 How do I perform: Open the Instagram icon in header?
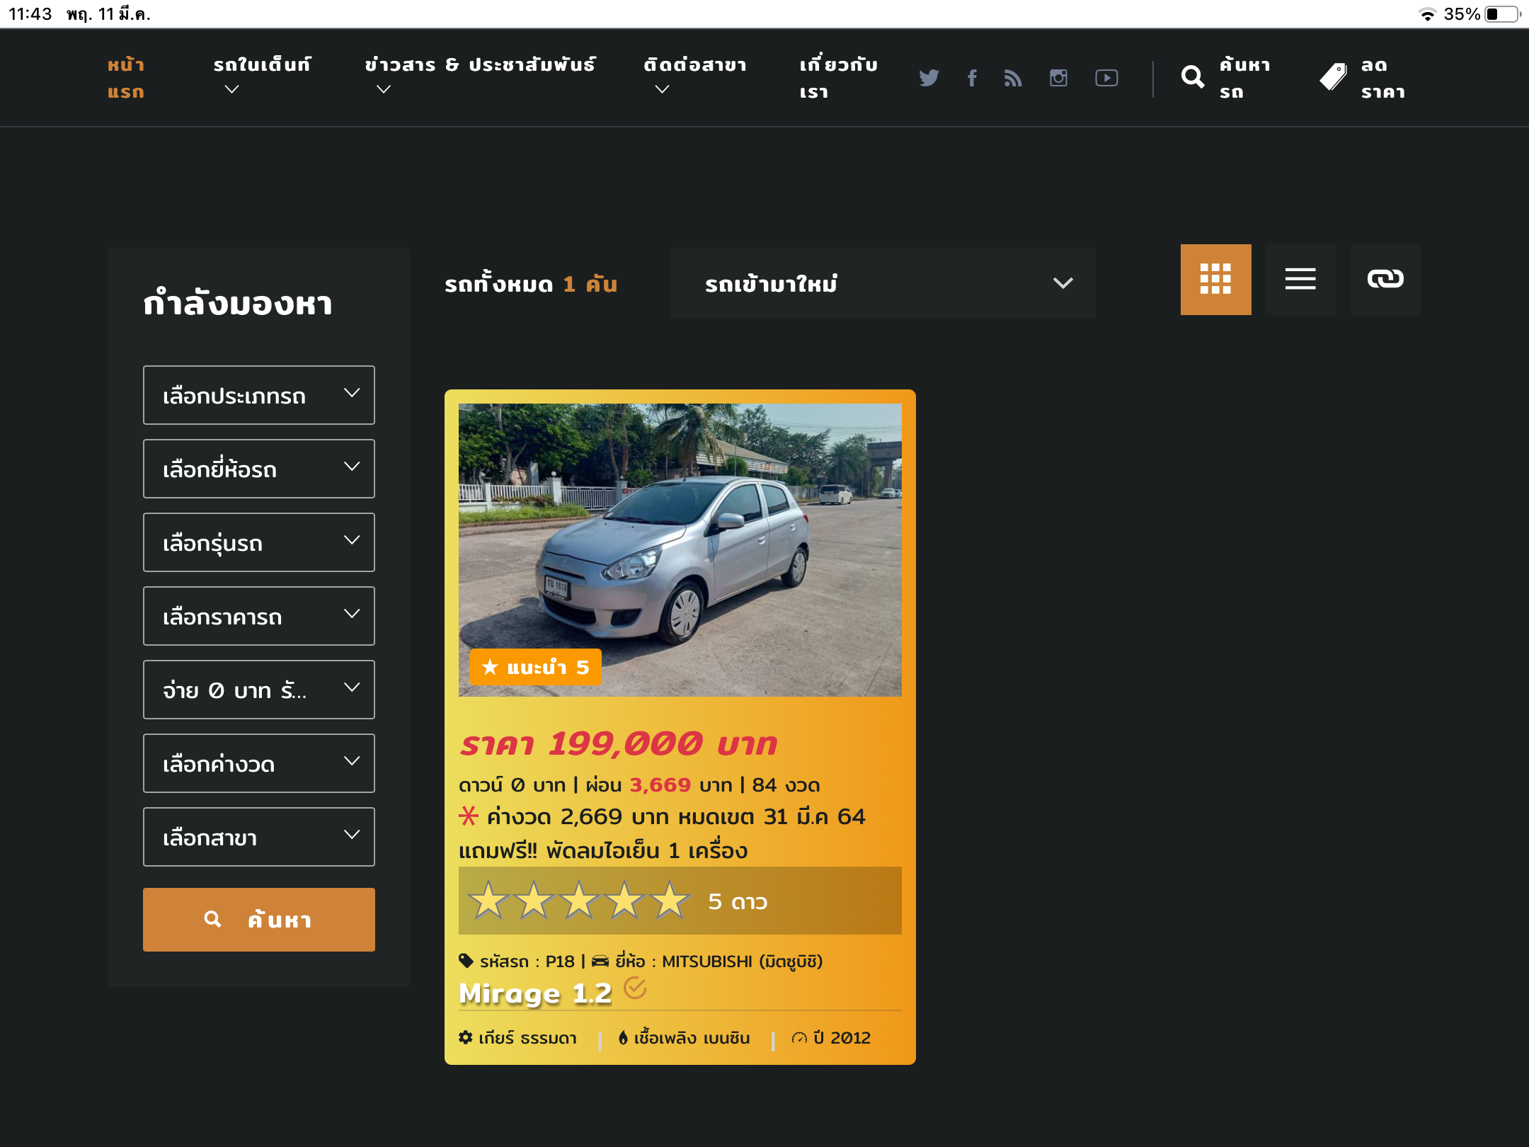pos(1058,78)
